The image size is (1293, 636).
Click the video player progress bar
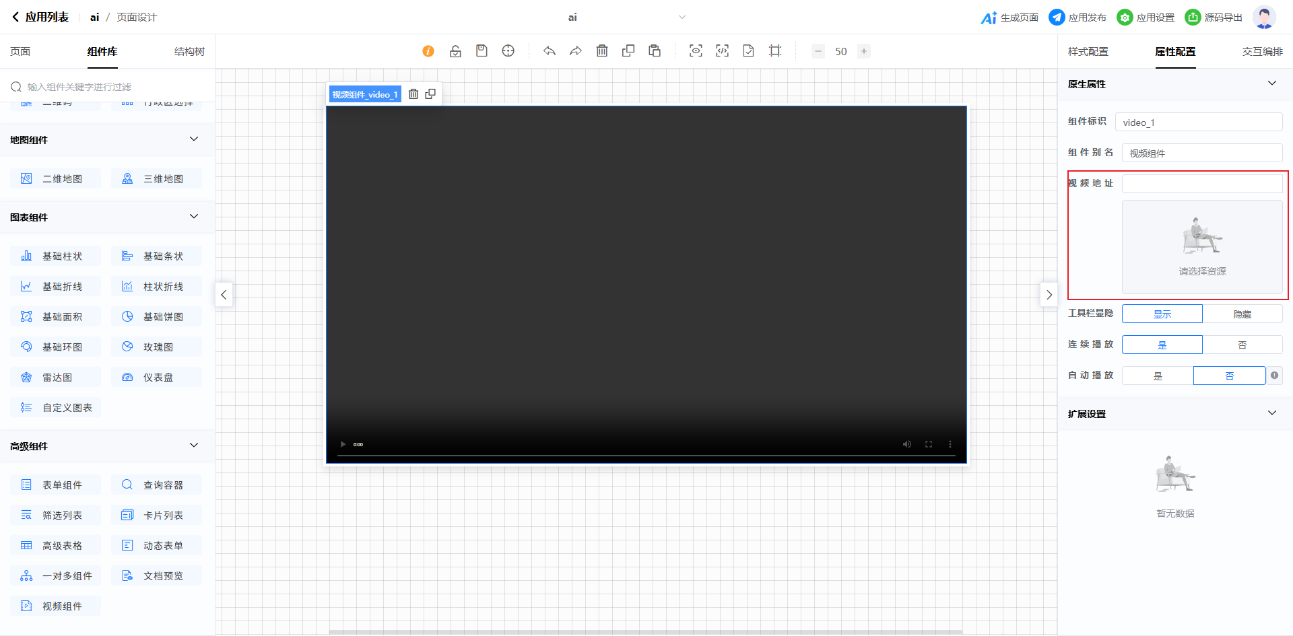pyautogui.click(x=646, y=456)
